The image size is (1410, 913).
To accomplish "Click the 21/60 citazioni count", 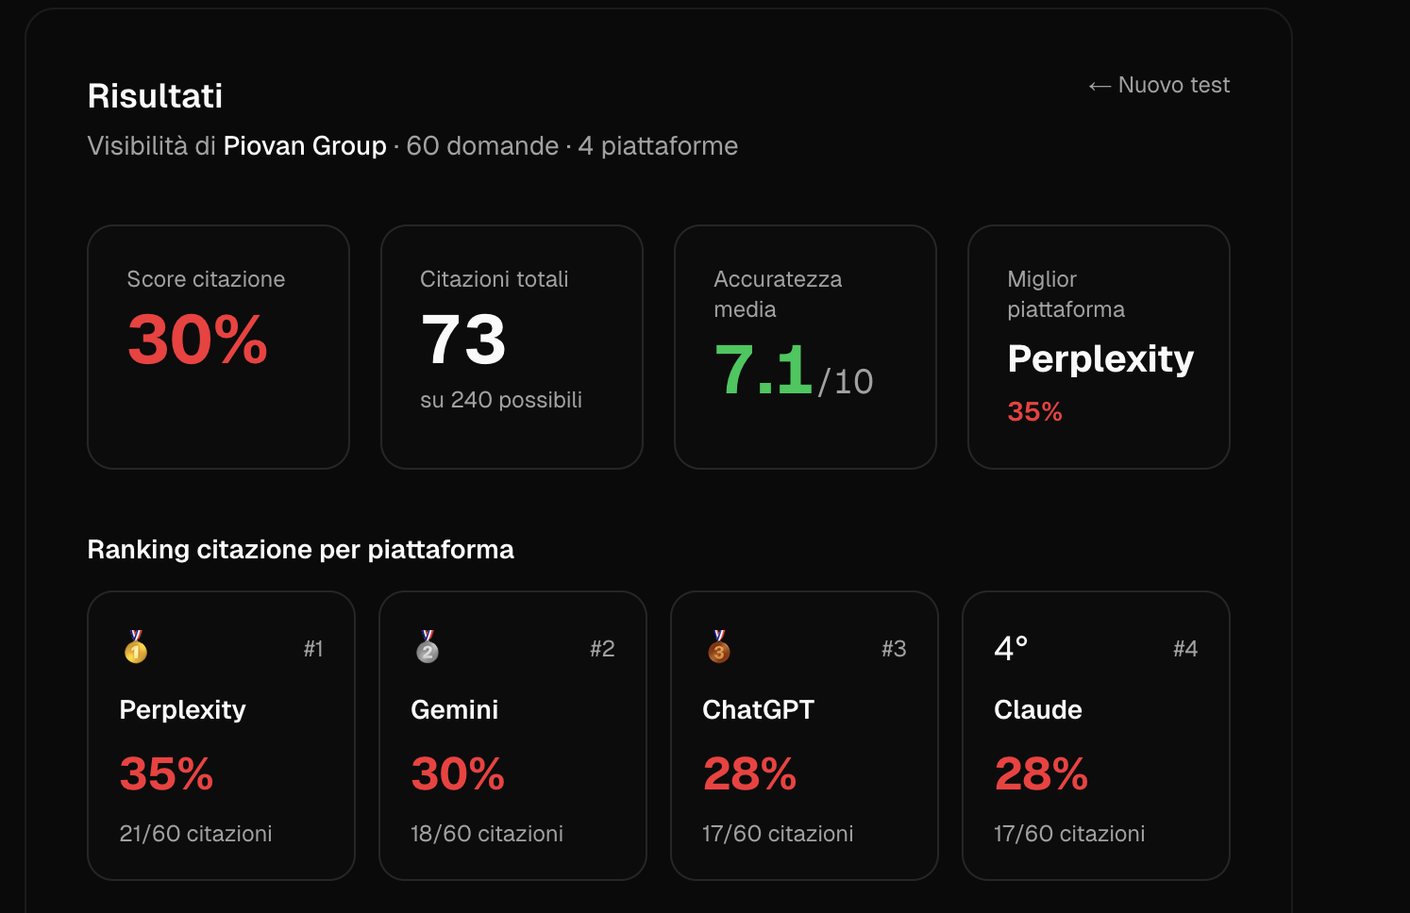I will [195, 834].
